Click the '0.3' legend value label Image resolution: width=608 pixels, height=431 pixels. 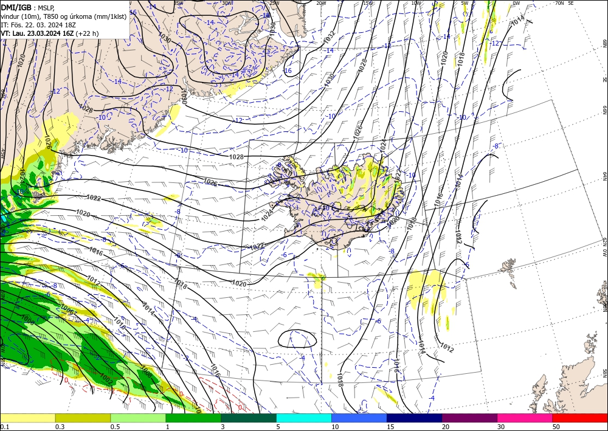[60, 427]
